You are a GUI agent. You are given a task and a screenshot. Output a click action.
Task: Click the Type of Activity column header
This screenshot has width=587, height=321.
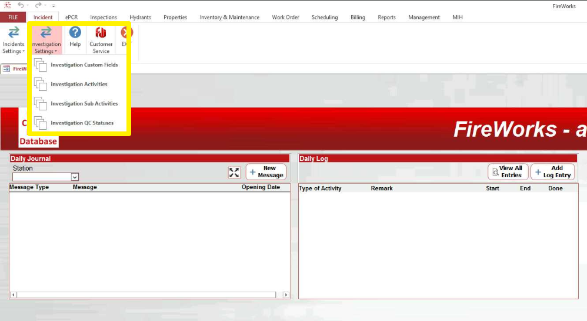pyautogui.click(x=320, y=188)
